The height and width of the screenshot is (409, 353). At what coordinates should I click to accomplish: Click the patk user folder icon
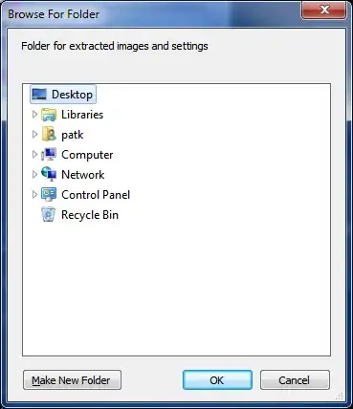[x=49, y=135]
